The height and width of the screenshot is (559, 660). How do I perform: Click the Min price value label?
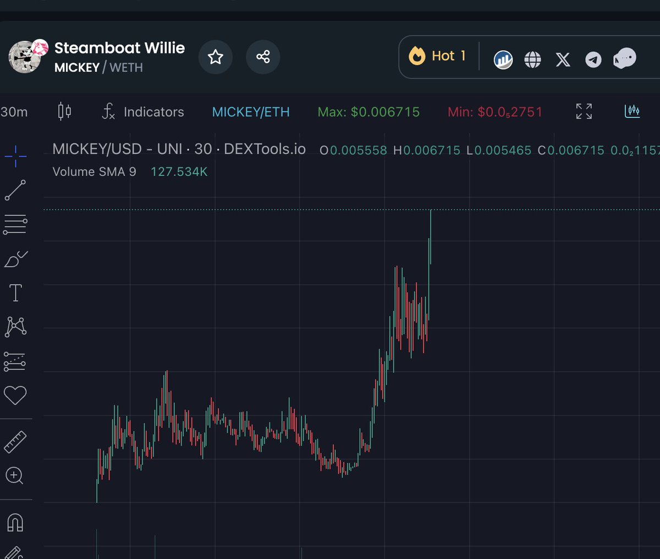(495, 112)
